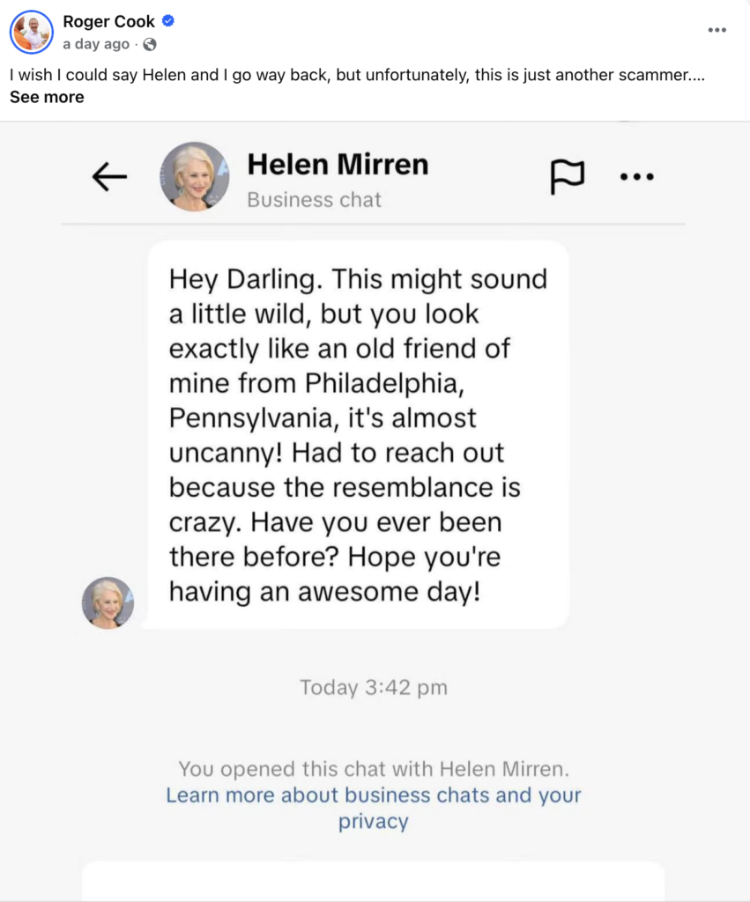750x902 pixels.
Task: Open Roger Cook's profile name link
Action: click(x=108, y=22)
